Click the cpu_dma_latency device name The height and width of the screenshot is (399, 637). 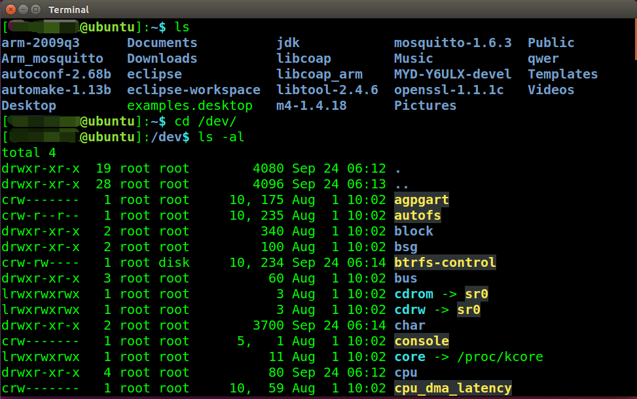[x=452, y=388]
